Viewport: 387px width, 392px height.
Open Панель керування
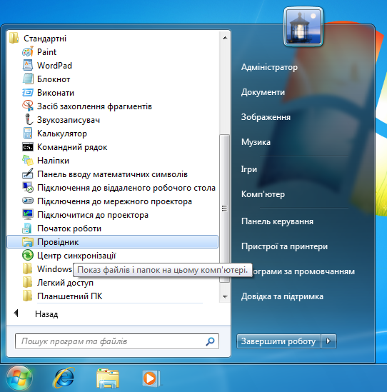pyautogui.click(x=277, y=221)
